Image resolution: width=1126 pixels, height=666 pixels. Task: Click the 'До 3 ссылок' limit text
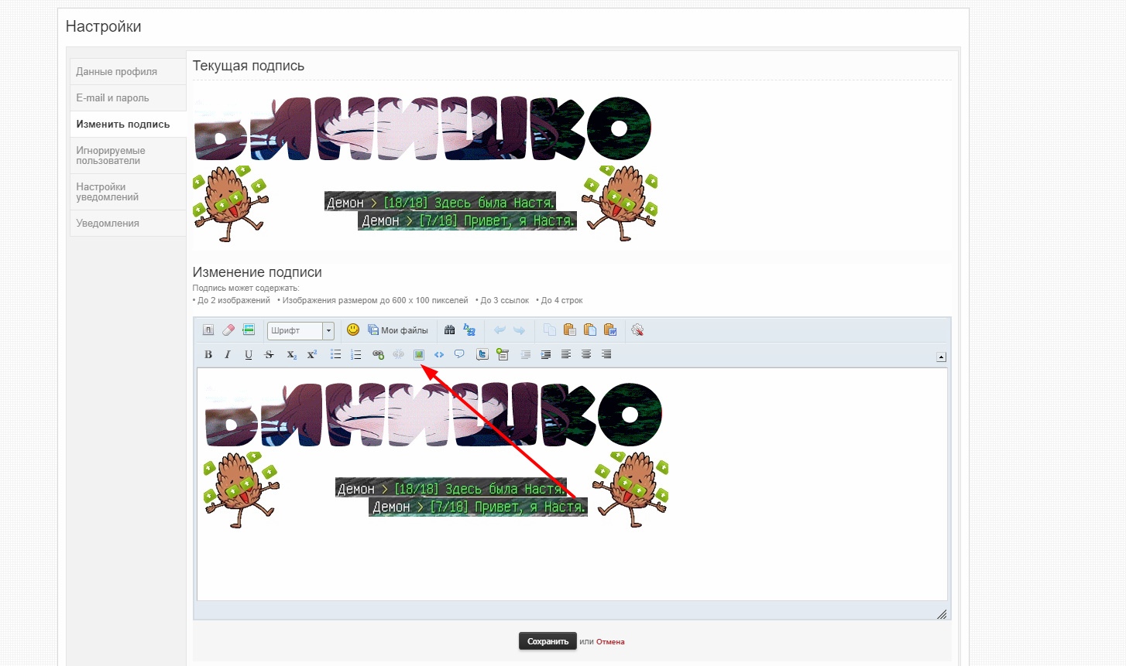(x=503, y=301)
